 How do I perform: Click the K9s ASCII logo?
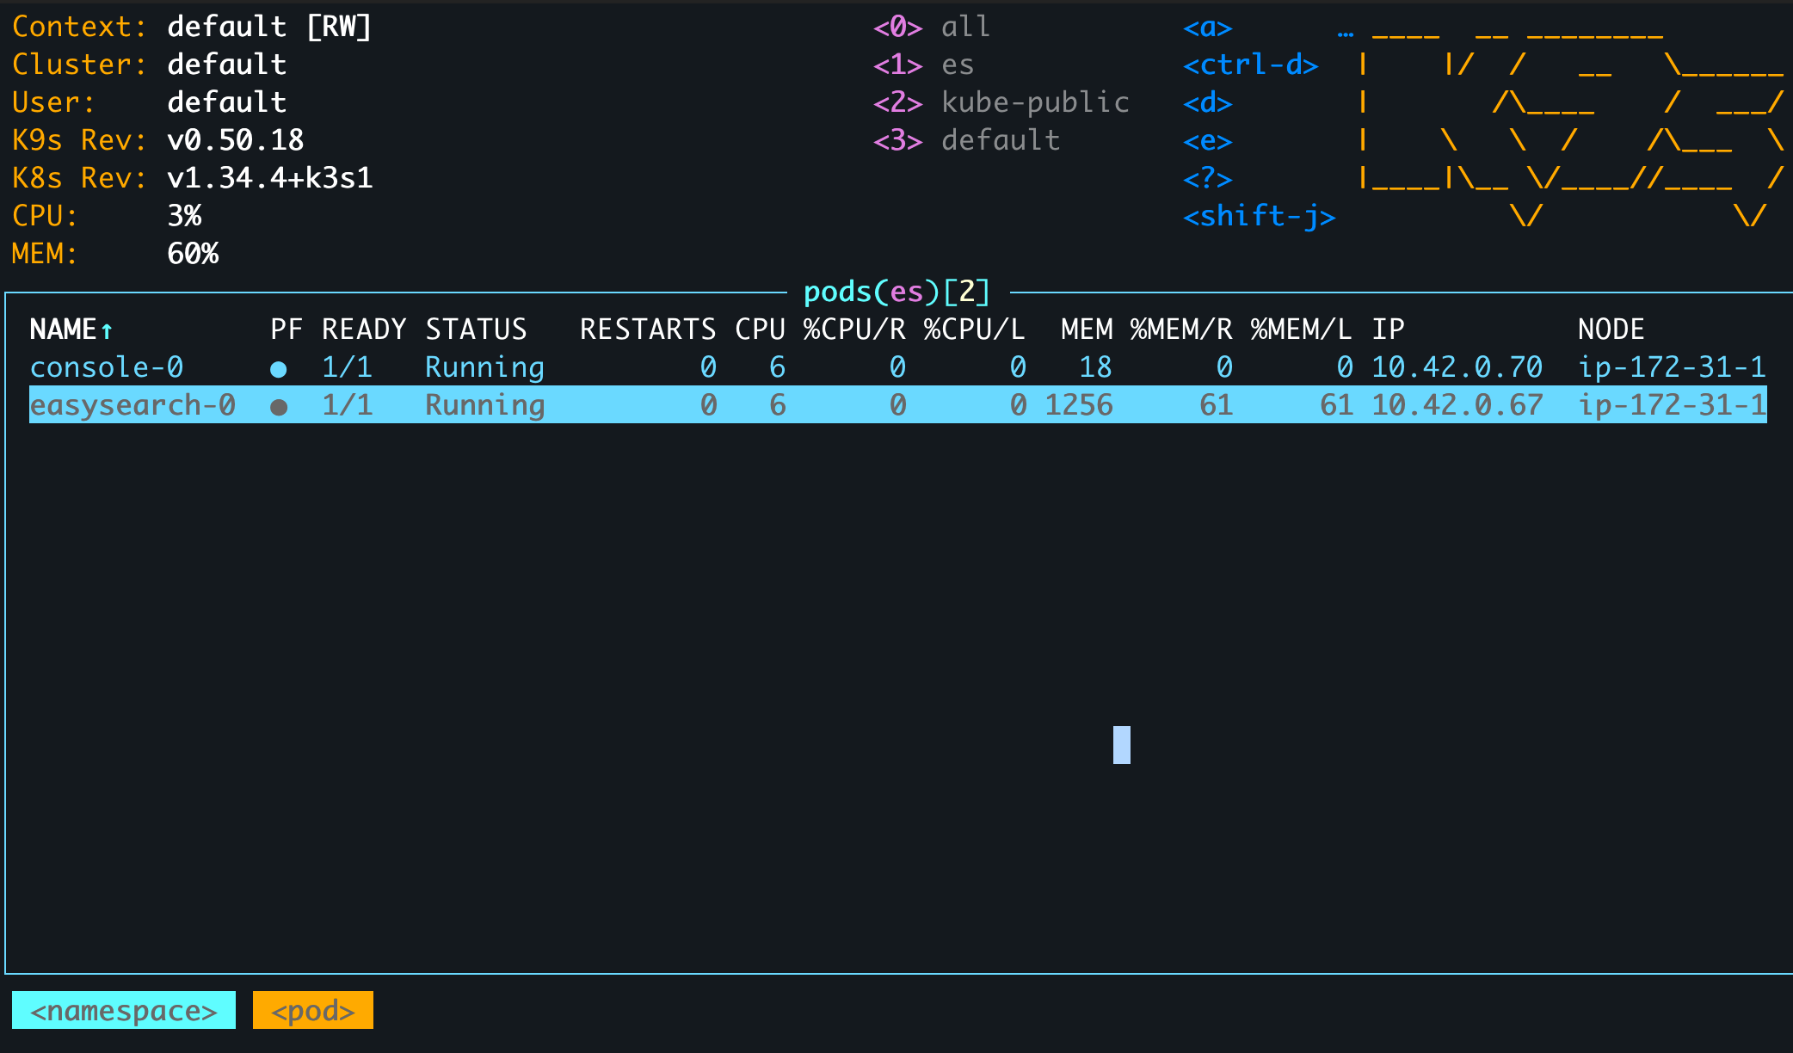pyautogui.click(x=1568, y=125)
